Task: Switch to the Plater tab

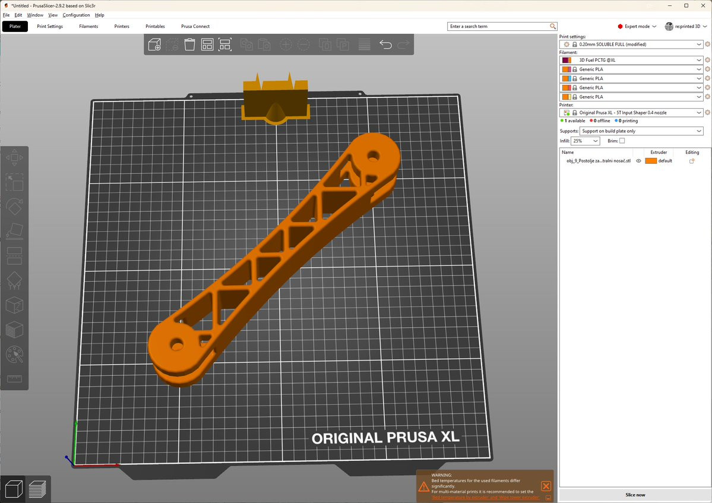Action: pyautogui.click(x=15, y=26)
